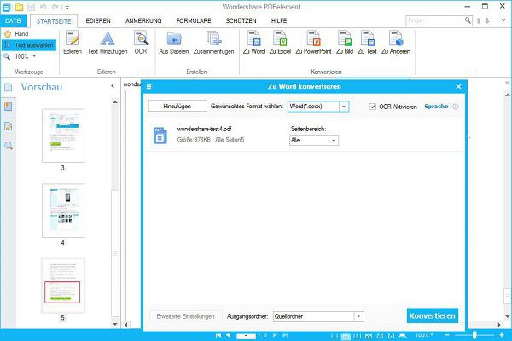Click the page number field in status bar

(x=246, y=335)
